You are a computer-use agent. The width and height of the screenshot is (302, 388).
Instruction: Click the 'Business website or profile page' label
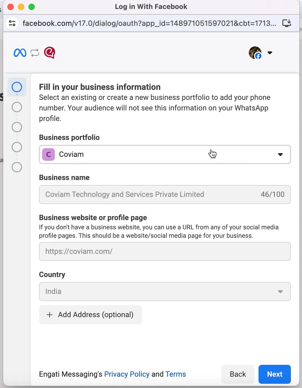(93, 218)
